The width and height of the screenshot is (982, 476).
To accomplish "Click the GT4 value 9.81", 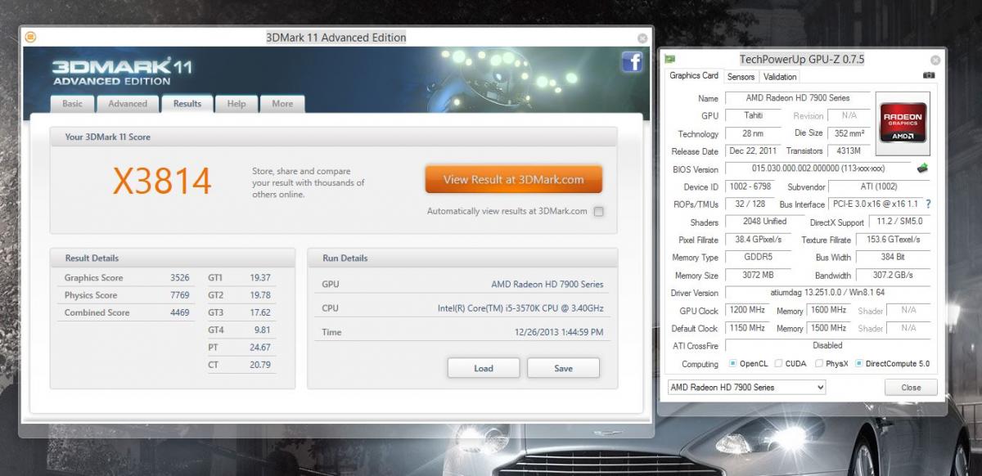I will tap(262, 330).
